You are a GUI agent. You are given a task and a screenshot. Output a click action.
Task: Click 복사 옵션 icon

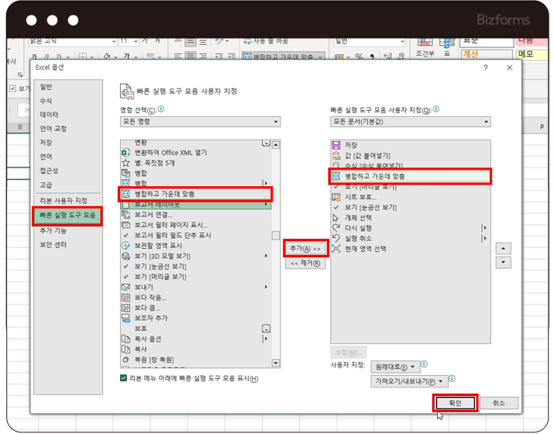[126, 339]
